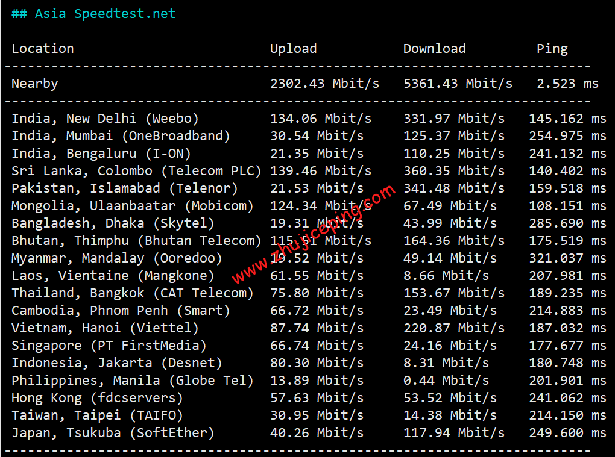Select Ulaanbaatar ping "108.151 ms"
This screenshot has width=615, height=457.
click(x=567, y=205)
